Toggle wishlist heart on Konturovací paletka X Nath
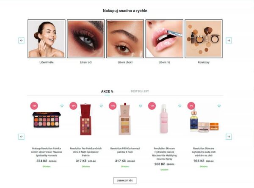The height and width of the screenshot is (188, 254). (x=141, y=106)
